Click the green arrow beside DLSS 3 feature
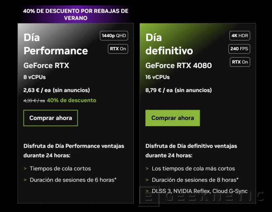The width and height of the screenshot is (272, 212). [146, 191]
